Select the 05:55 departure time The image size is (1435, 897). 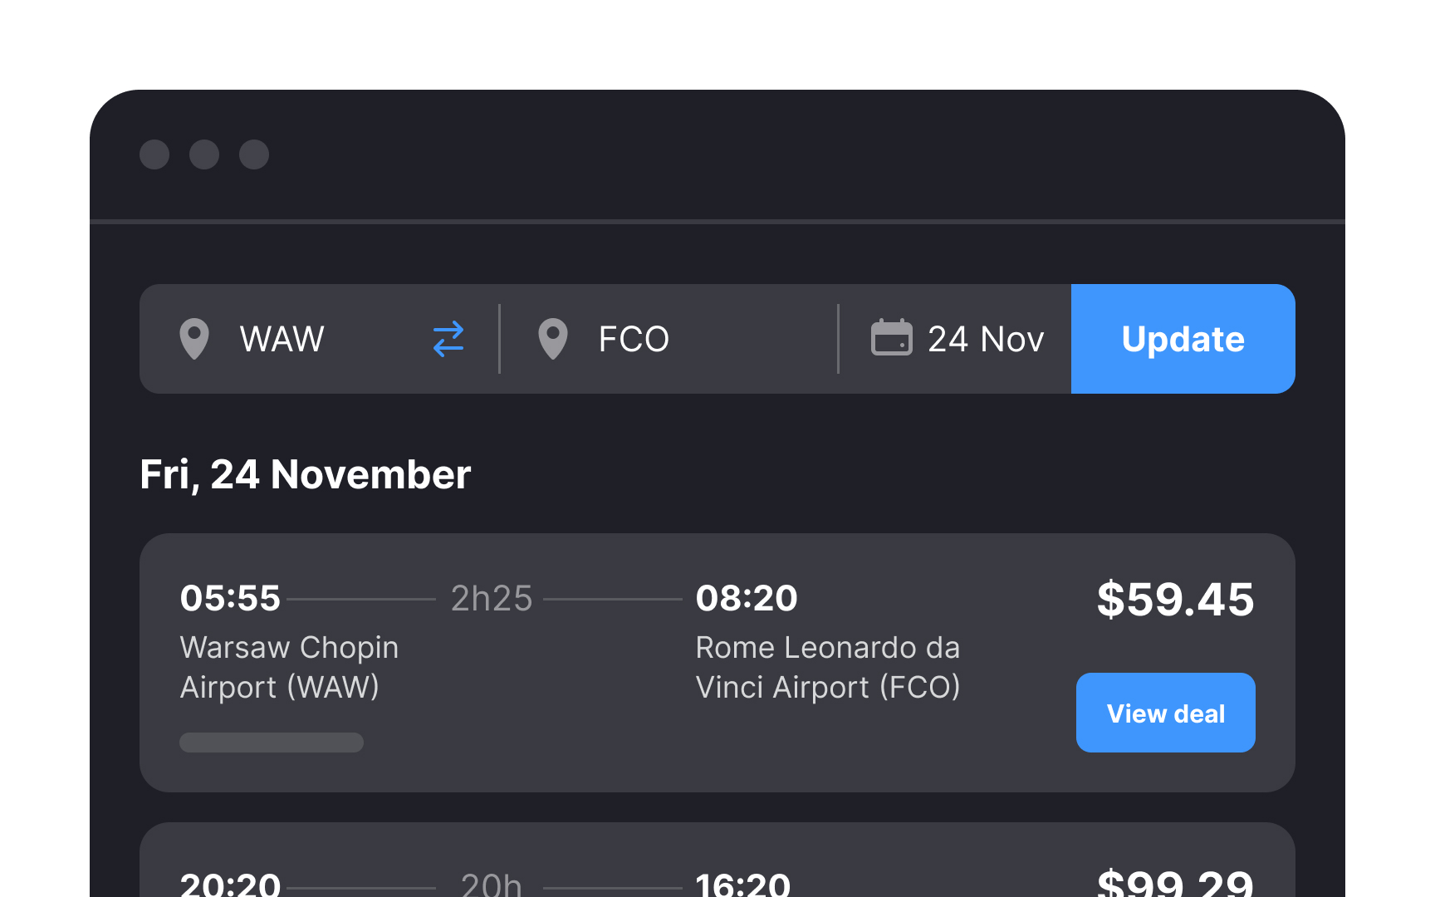point(230,598)
